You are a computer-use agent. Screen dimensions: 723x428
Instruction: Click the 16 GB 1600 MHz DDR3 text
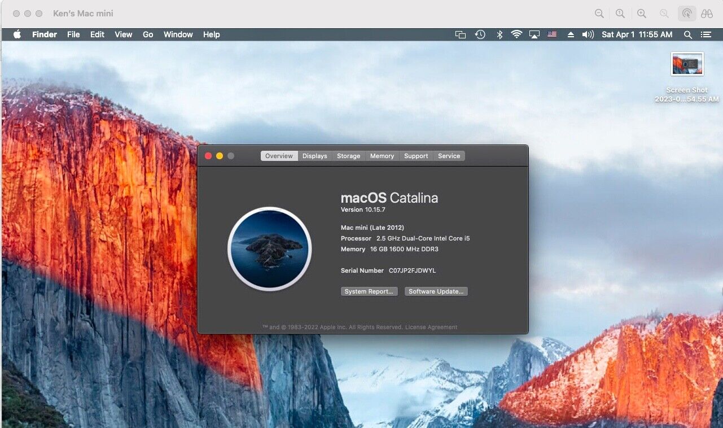[x=404, y=249]
